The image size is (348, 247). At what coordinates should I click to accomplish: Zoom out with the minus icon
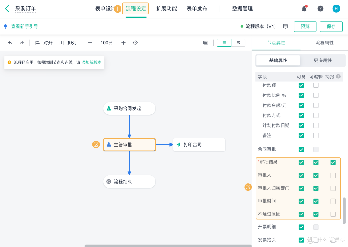90,43
